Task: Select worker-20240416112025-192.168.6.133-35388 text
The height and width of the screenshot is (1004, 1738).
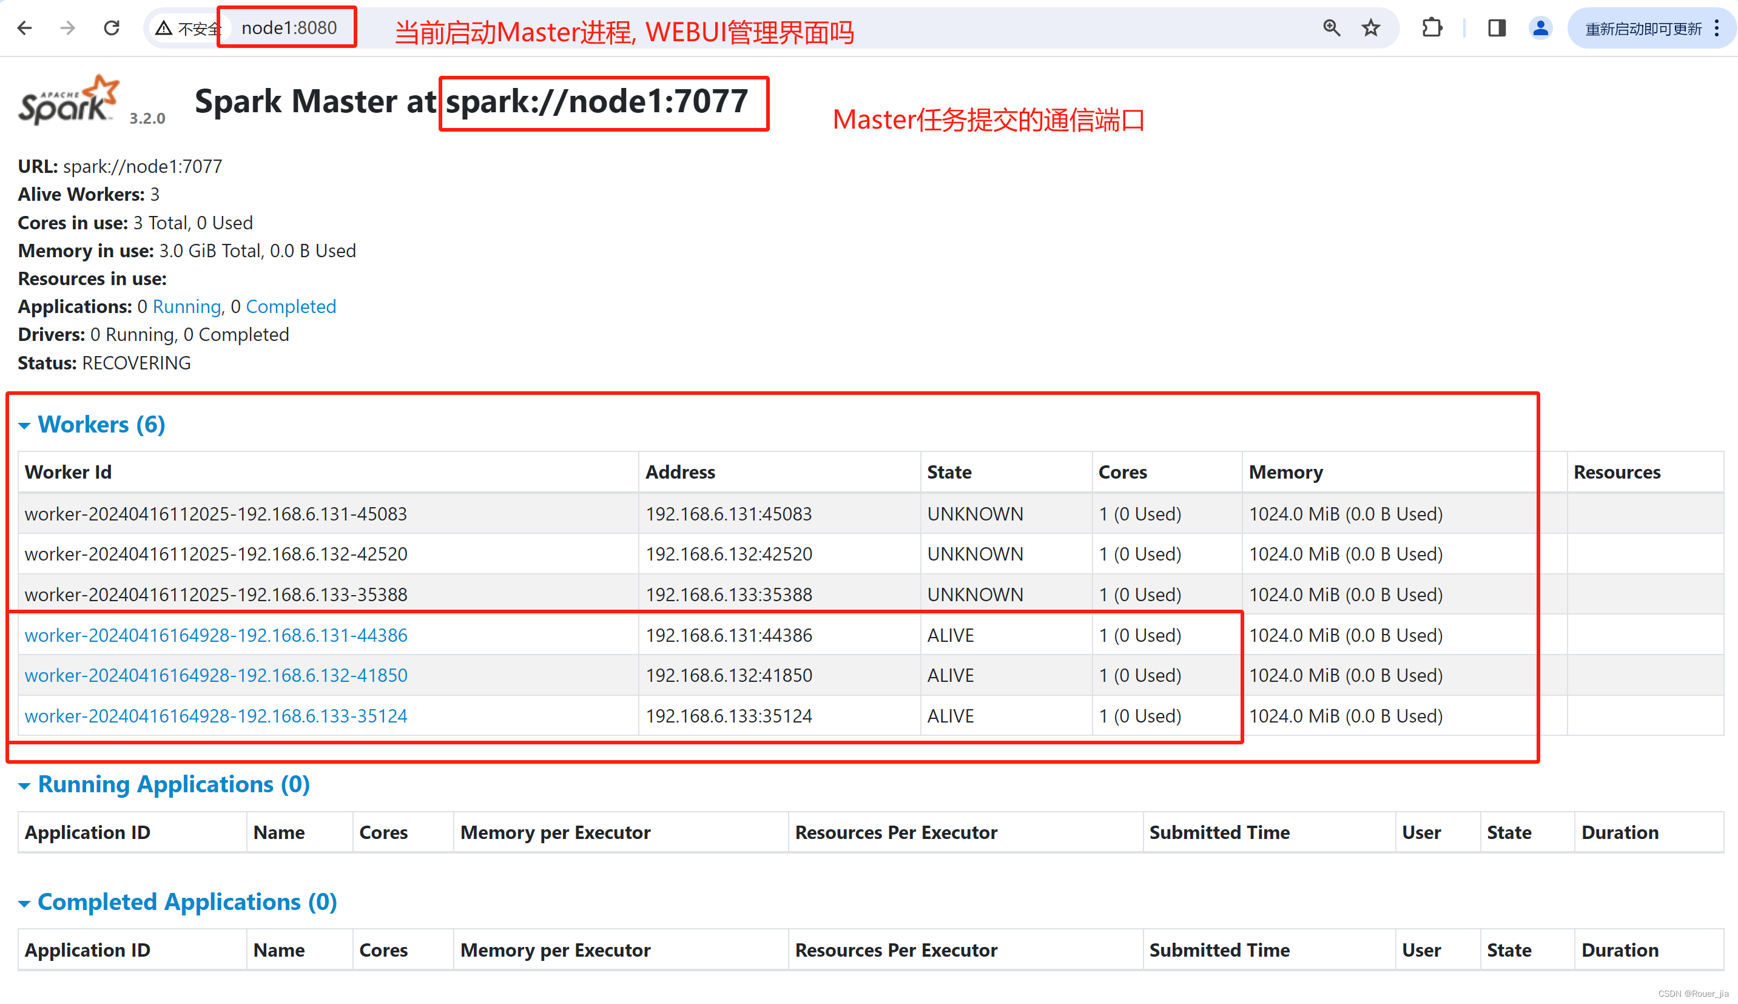Action: click(x=216, y=595)
